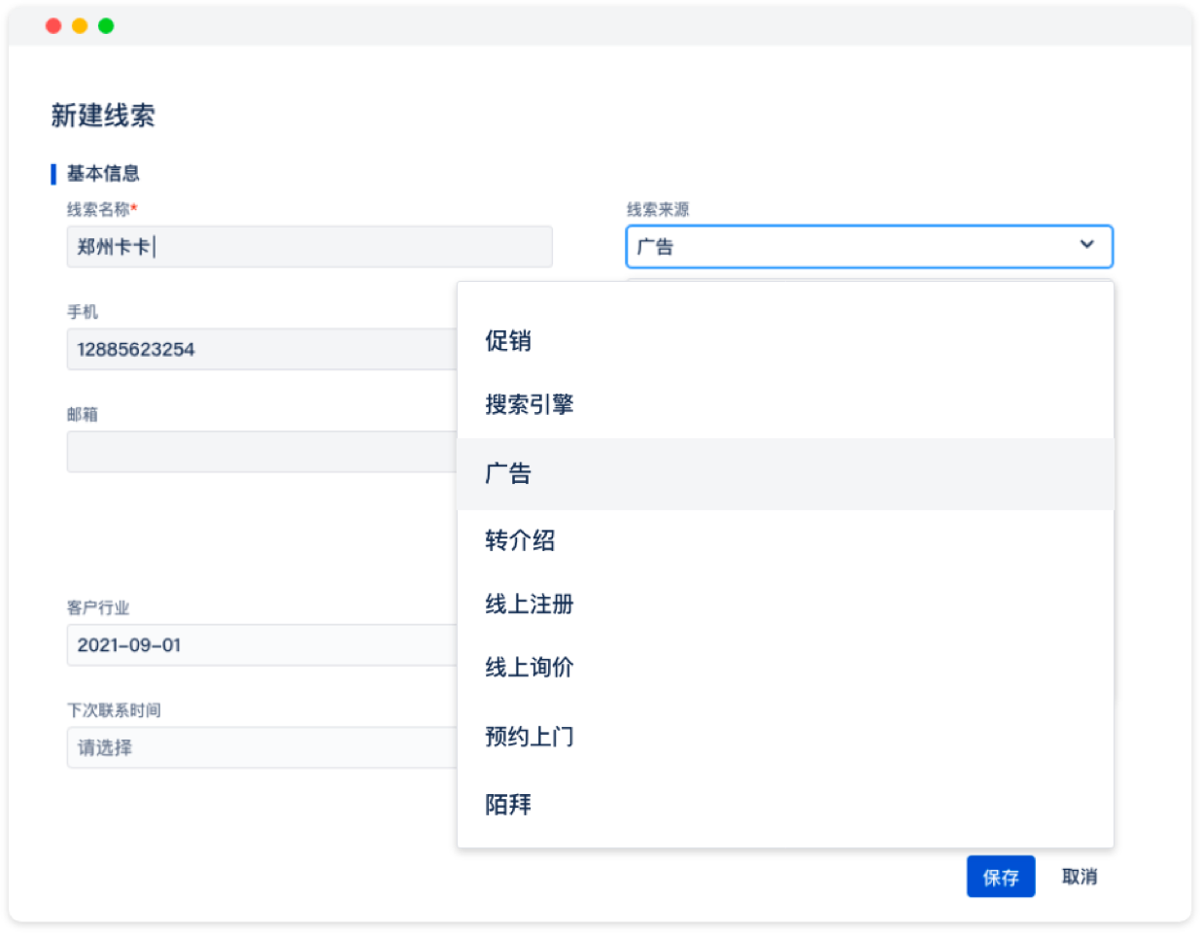Pick the 预约上门 option
The width and height of the screenshot is (1201, 933).
pos(530,737)
